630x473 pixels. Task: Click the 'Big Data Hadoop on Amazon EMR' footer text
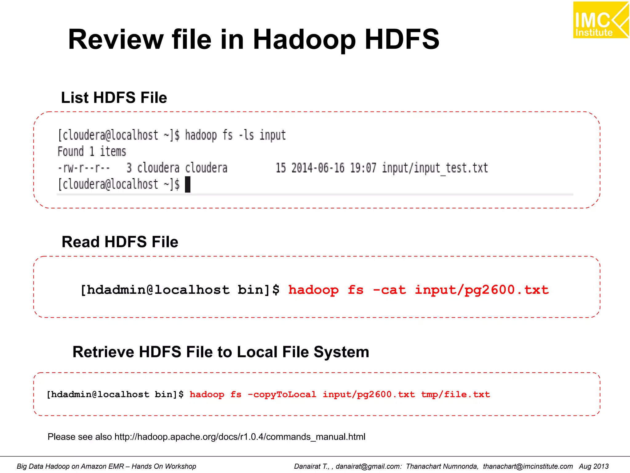point(106,466)
